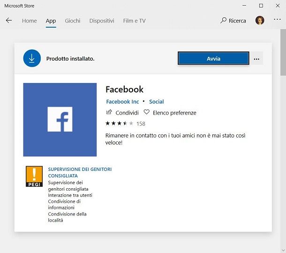Click the Condividi share icon
The image size is (286, 253).
[109, 112]
